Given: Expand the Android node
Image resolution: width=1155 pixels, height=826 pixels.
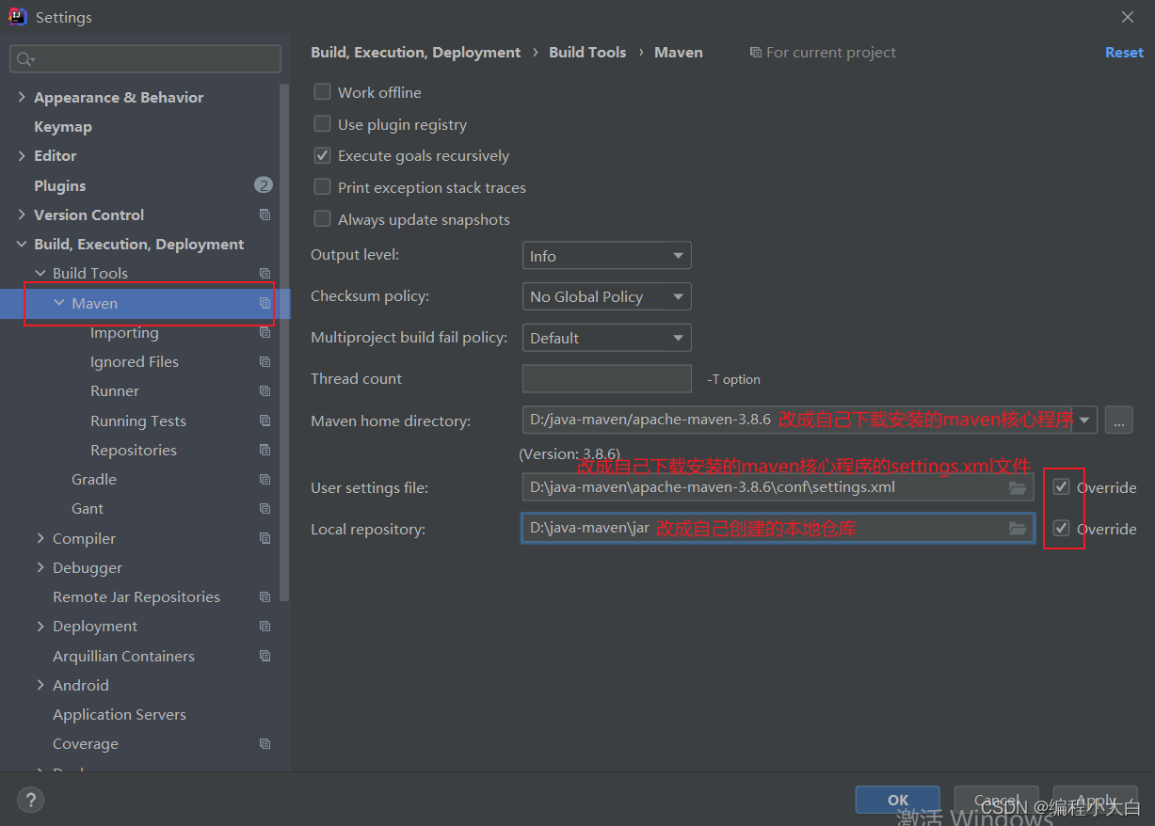Looking at the screenshot, I should pyautogui.click(x=40, y=685).
